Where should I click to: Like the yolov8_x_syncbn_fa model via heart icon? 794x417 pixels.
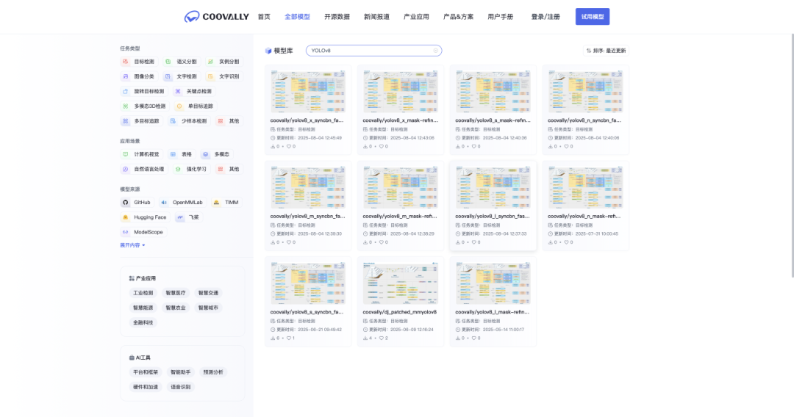click(289, 147)
